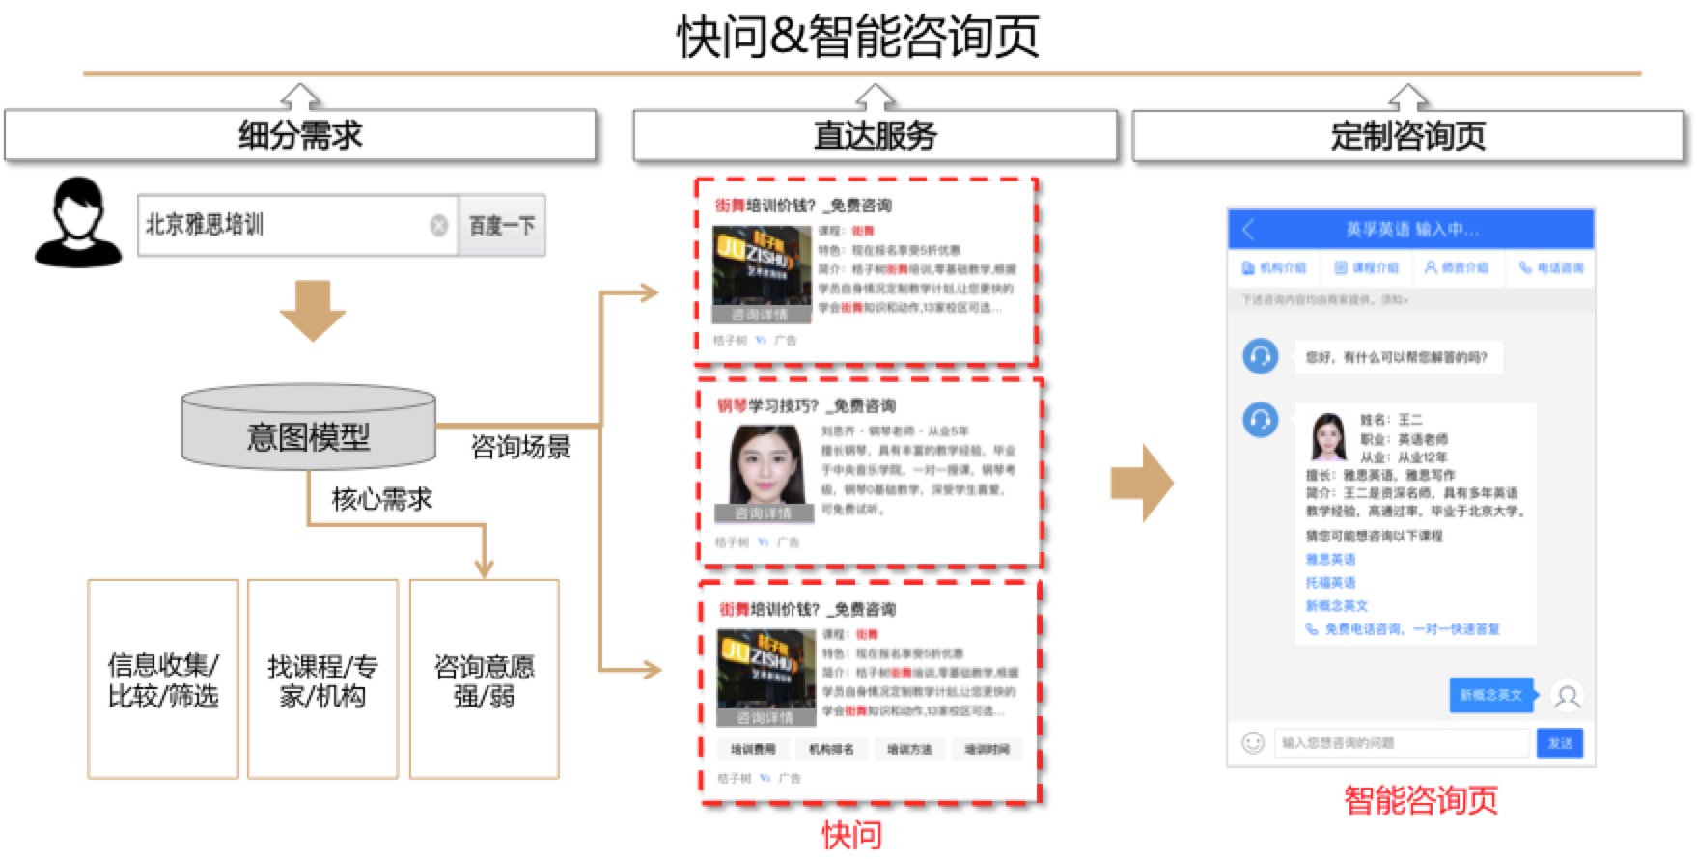
Task: Open the 课程介绍 tab
Action: [x=1366, y=267]
